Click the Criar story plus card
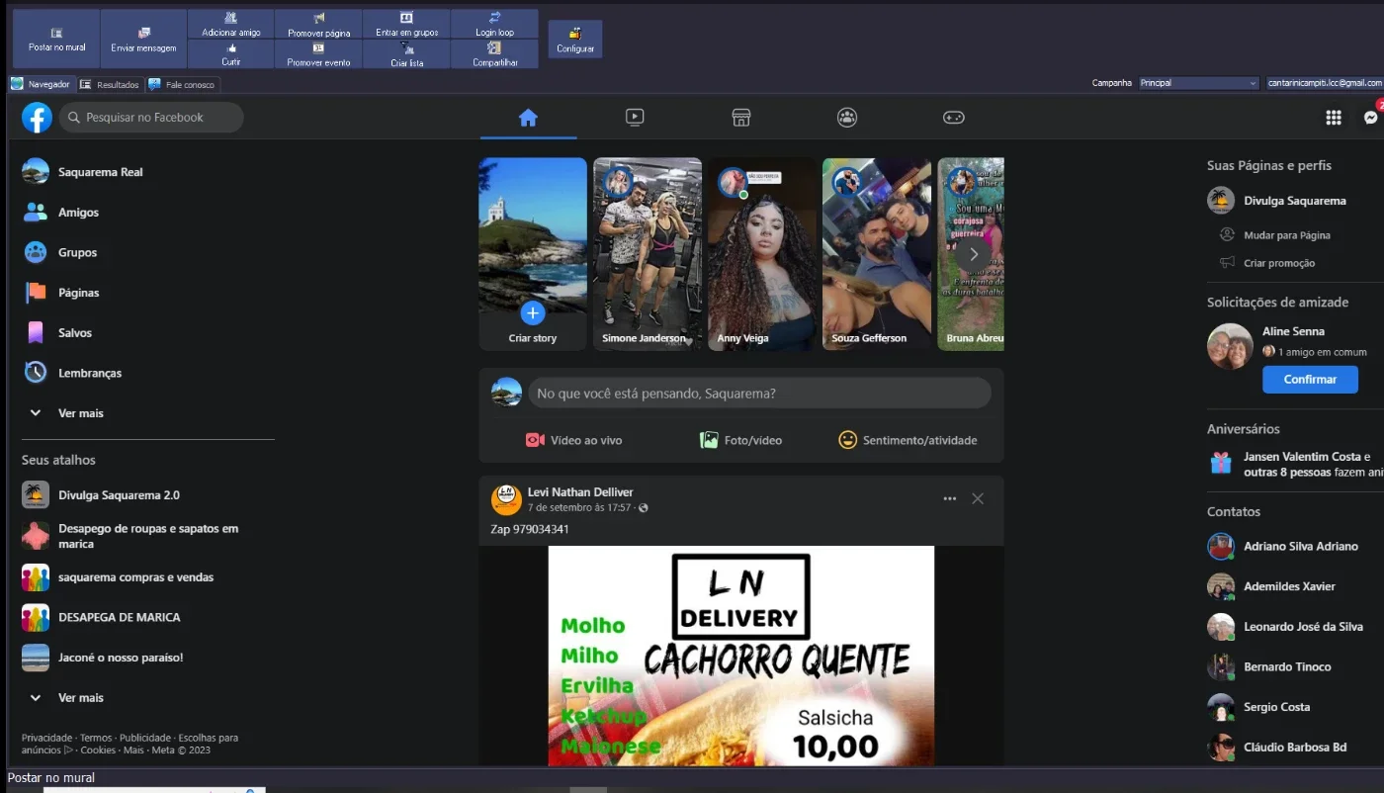 click(533, 254)
